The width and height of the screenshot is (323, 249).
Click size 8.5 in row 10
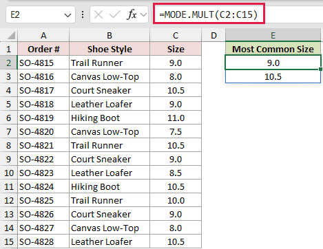(176, 173)
